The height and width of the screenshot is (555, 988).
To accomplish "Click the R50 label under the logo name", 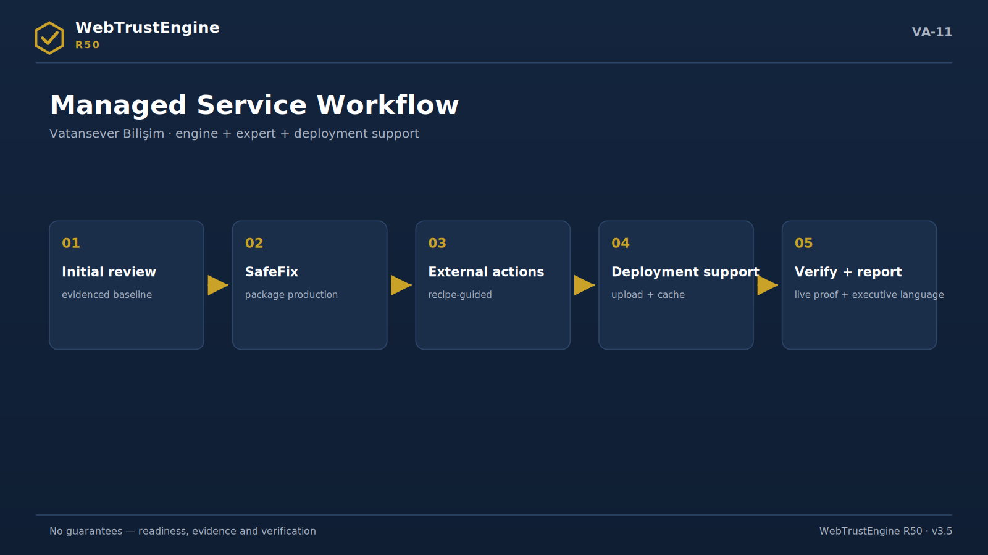I will (87, 45).
